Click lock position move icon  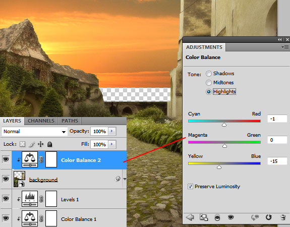pyautogui.click(x=40, y=144)
